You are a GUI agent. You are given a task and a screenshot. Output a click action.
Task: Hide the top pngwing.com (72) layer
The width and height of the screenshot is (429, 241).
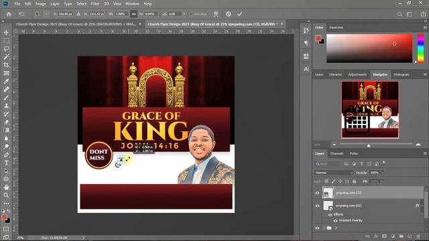click(x=317, y=193)
